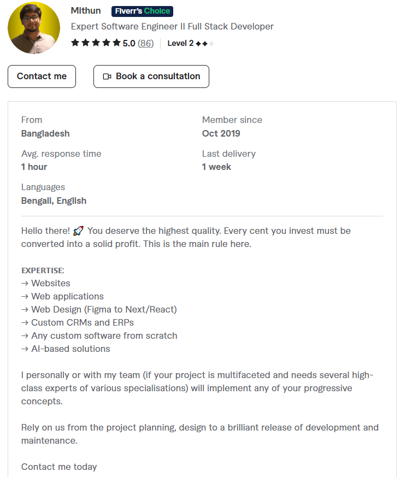Click the 1 hour response time value
The width and height of the screenshot is (406, 477).
[34, 167]
